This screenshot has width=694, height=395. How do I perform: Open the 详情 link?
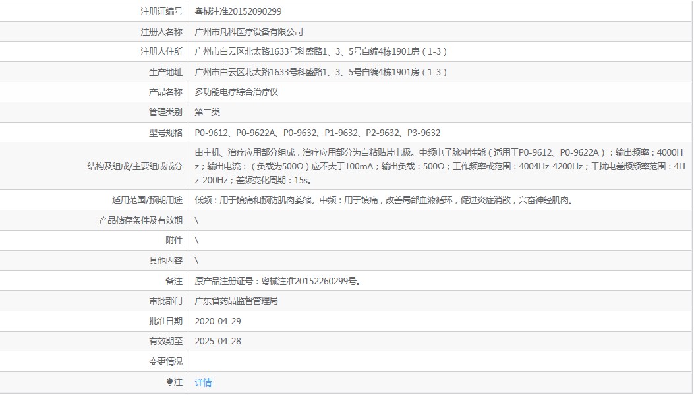pyautogui.click(x=203, y=382)
